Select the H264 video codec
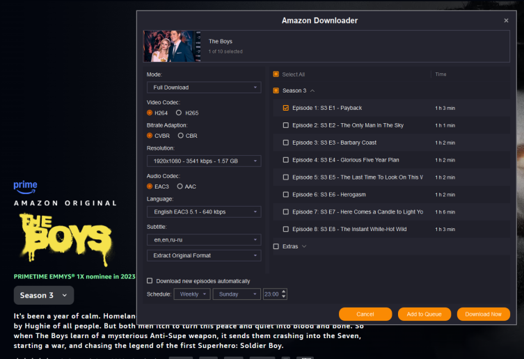Screen dimensions: 524x359 150,113
